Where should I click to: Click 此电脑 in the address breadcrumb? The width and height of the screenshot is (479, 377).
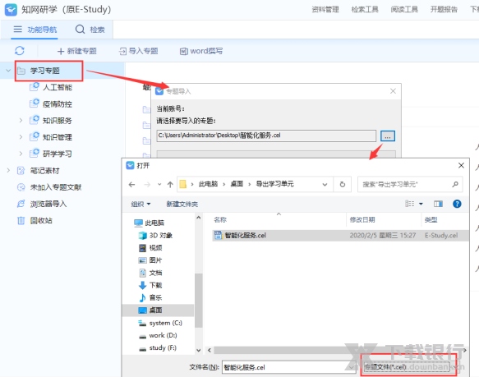tap(208, 184)
